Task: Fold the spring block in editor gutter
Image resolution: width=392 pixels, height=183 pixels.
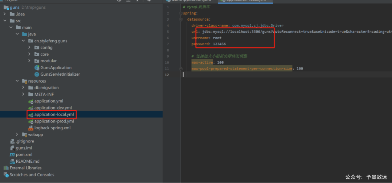Action: [x=180, y=13]
